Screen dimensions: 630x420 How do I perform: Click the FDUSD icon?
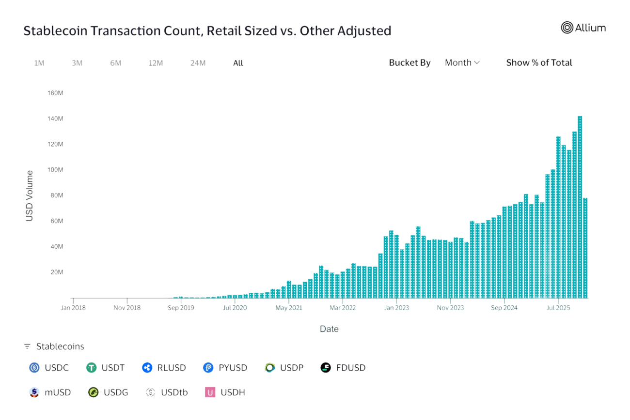click(326, 368)
